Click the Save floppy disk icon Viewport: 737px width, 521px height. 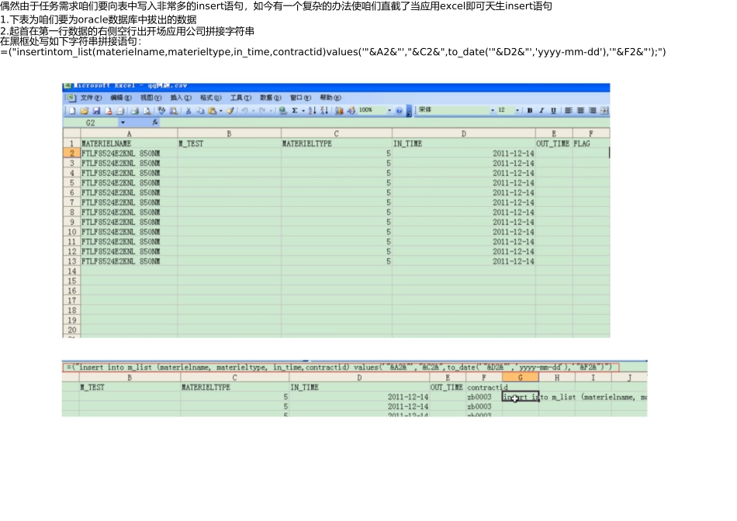click(x=96, y=111)
